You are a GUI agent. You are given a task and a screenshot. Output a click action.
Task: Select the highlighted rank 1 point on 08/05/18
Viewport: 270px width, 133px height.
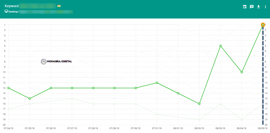point(263,25)
